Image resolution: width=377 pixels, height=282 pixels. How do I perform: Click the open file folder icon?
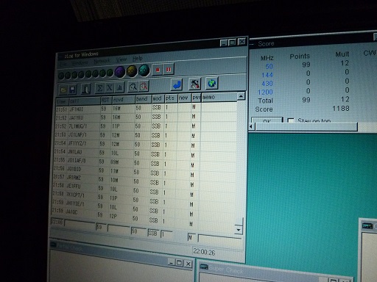(x=63, y=90)
